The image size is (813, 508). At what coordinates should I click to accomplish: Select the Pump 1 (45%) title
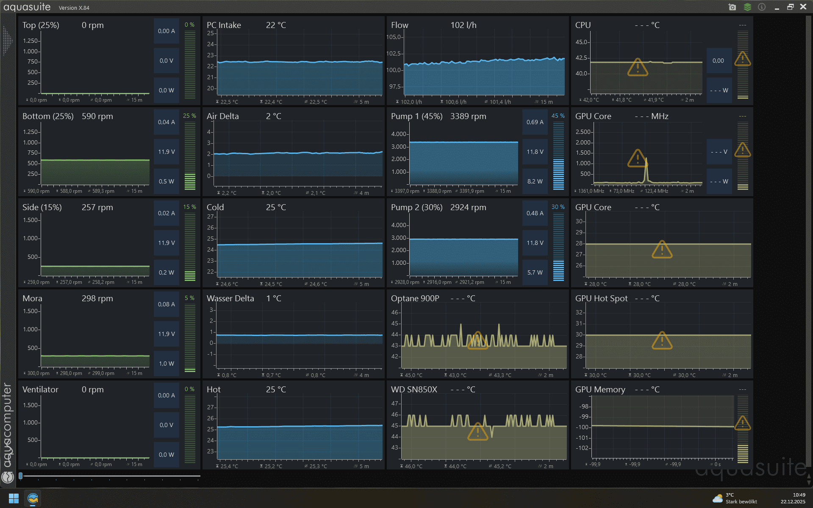tap(416, 116)
